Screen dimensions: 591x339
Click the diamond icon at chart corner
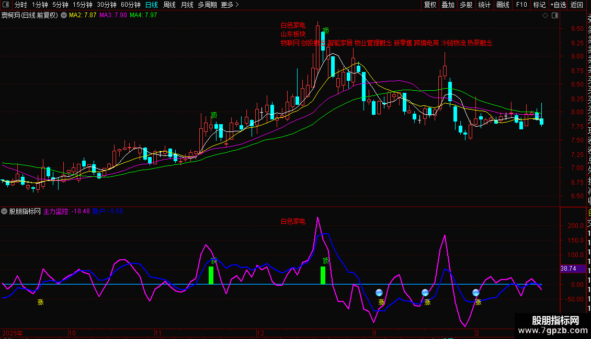pos(545,16)
